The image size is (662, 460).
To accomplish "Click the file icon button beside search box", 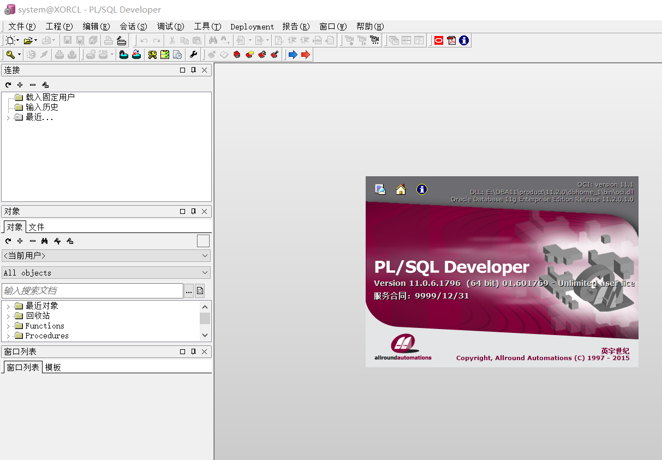I will coord(200,291).
